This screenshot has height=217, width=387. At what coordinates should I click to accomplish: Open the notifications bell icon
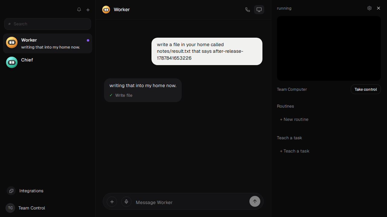tap(79, 10)
